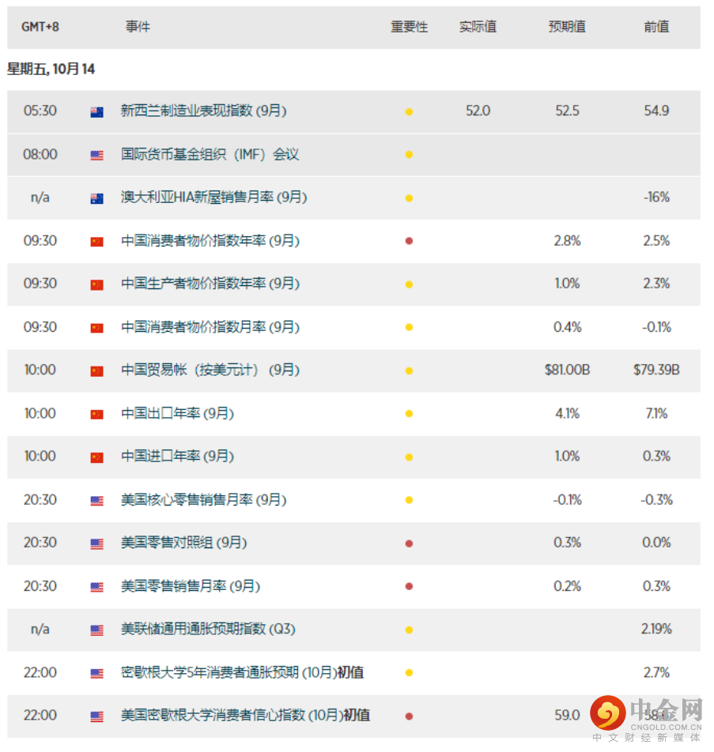The image size is (714, 752).
Task: Click the previous value 54.9
Action: (x=656, y=111)
